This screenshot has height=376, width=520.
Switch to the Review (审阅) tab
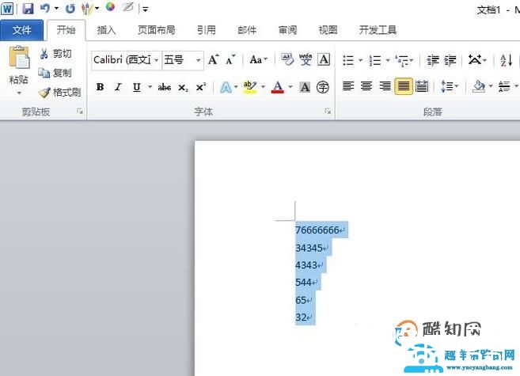(287, 30)
